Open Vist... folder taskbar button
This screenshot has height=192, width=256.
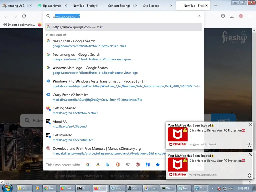click(x=24, y=188)
